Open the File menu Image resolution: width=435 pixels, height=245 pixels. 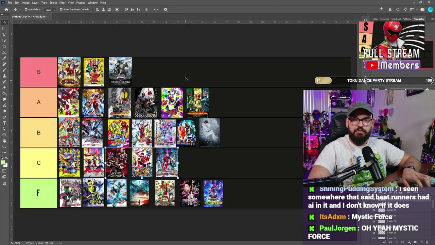(x=10, y=3)
